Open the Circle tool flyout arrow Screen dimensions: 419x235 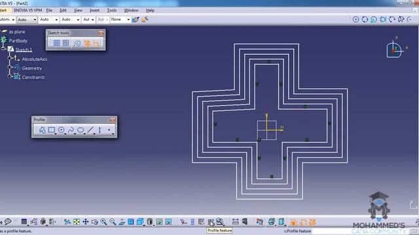(65, 134)
